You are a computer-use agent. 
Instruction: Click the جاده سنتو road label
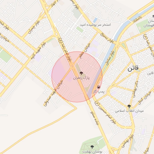[94, 118]
